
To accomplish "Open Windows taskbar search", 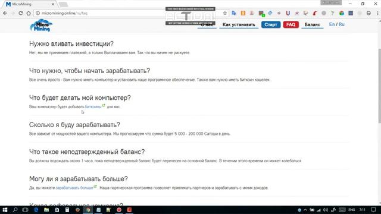I will pos(15,210).
